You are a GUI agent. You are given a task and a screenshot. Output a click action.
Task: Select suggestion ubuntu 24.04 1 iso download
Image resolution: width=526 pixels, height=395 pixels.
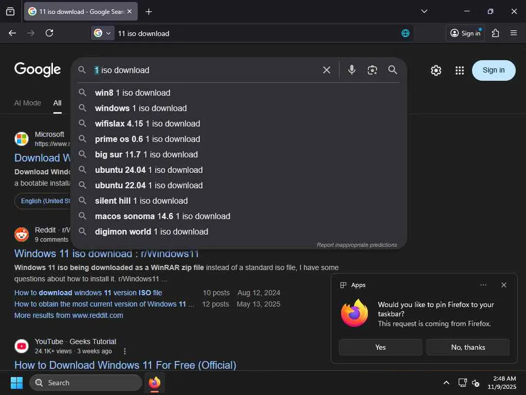click(x=239, y=170)
